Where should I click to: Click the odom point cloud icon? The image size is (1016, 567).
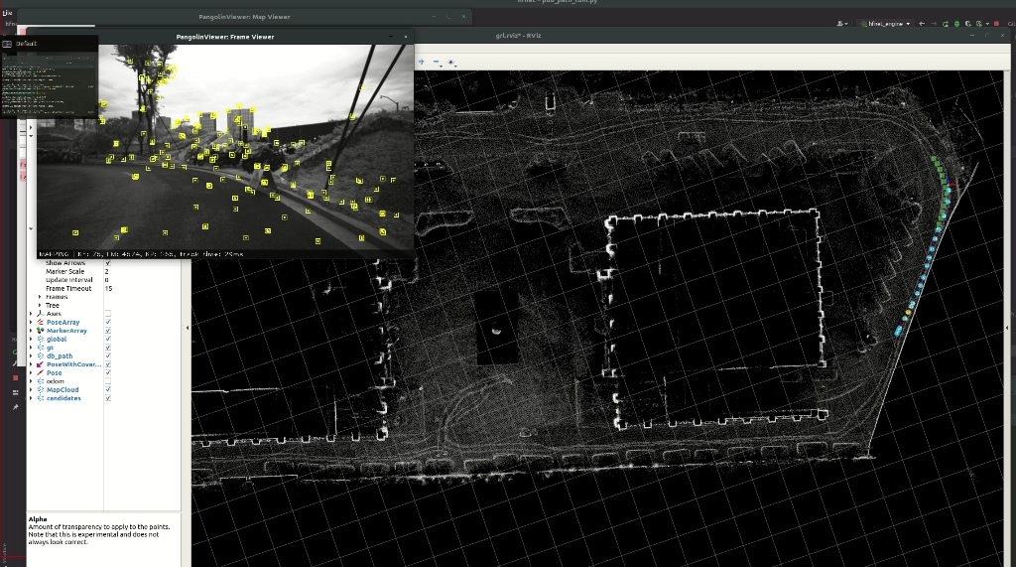point(40,381)
